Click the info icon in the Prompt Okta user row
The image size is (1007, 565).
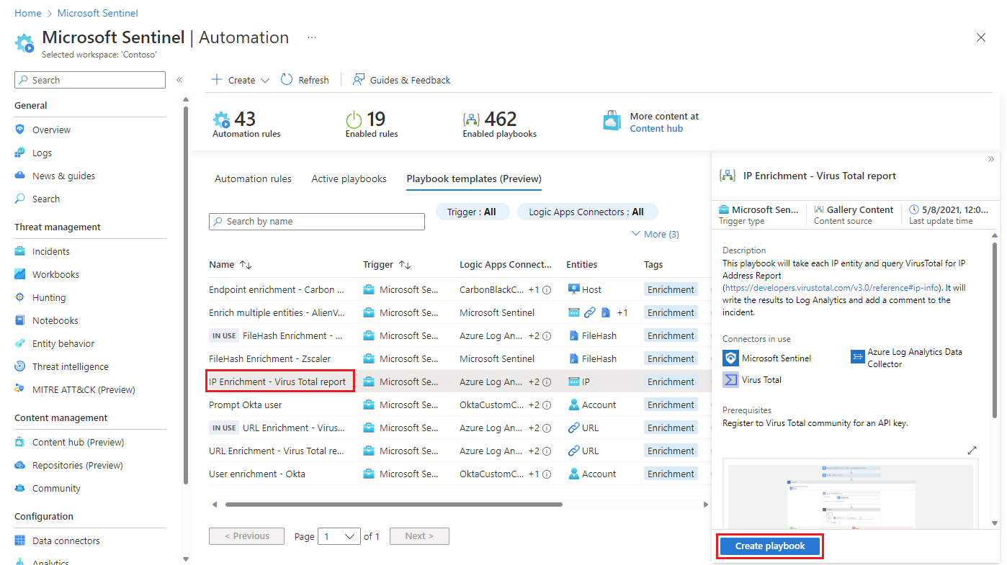pyautogui.click(x=547, y=405)
